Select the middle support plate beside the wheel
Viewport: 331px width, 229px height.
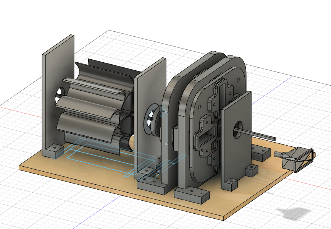point(150,119)
